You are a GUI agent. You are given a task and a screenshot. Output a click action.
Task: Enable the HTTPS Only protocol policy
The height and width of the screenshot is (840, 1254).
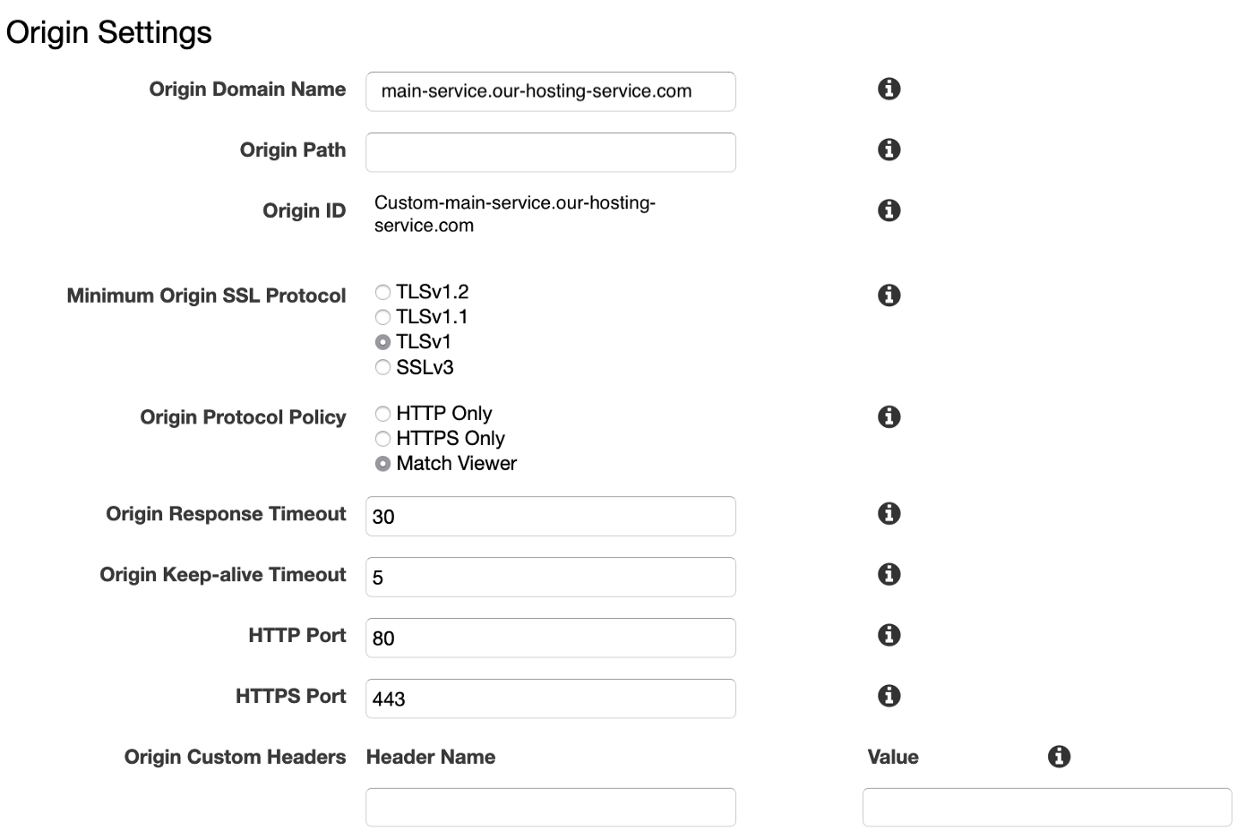[383, 439]
